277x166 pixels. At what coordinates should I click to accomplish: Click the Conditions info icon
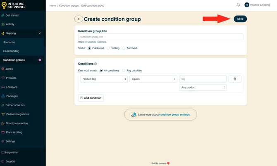point(96,64)
